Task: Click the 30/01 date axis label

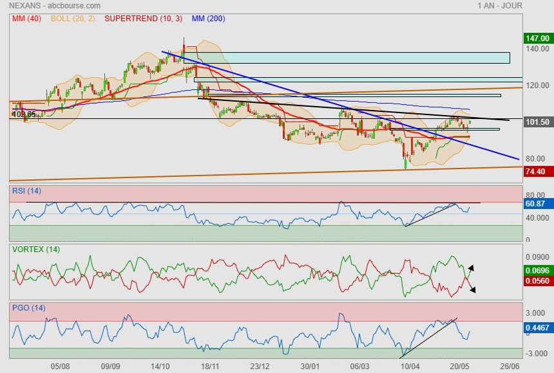Action: click(x=309, y=367)
